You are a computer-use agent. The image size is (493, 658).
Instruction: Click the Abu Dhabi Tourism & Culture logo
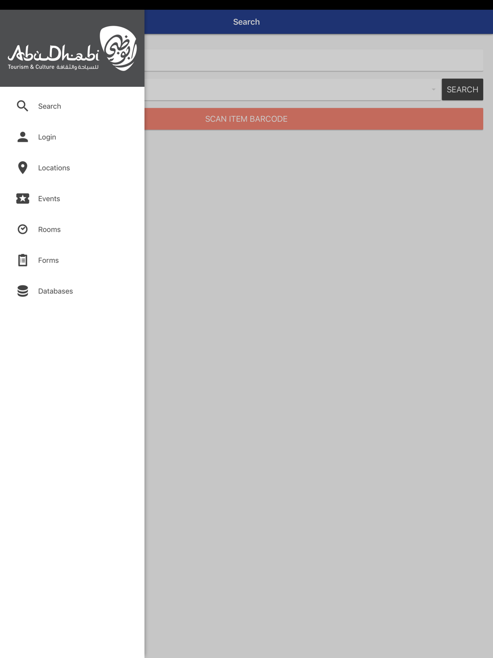[x=72, y=48]
